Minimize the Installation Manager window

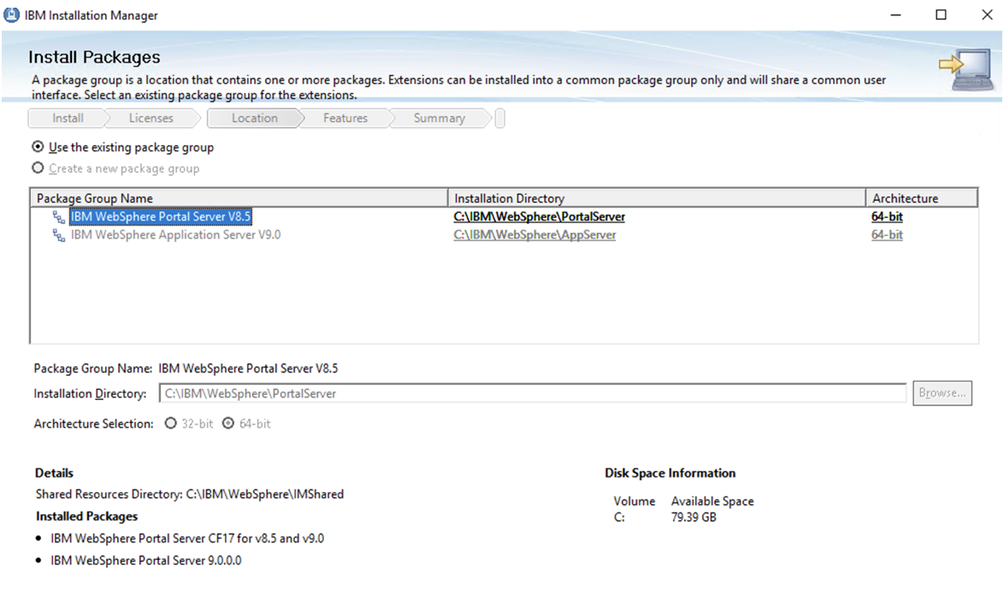click(895, 15)
